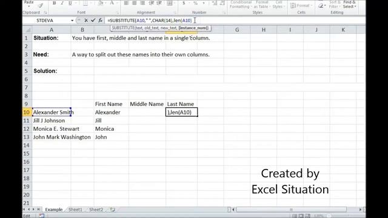This screenshot has width=388, height=218.
Task: Open Find & Select menu
Action: (349, 4)
